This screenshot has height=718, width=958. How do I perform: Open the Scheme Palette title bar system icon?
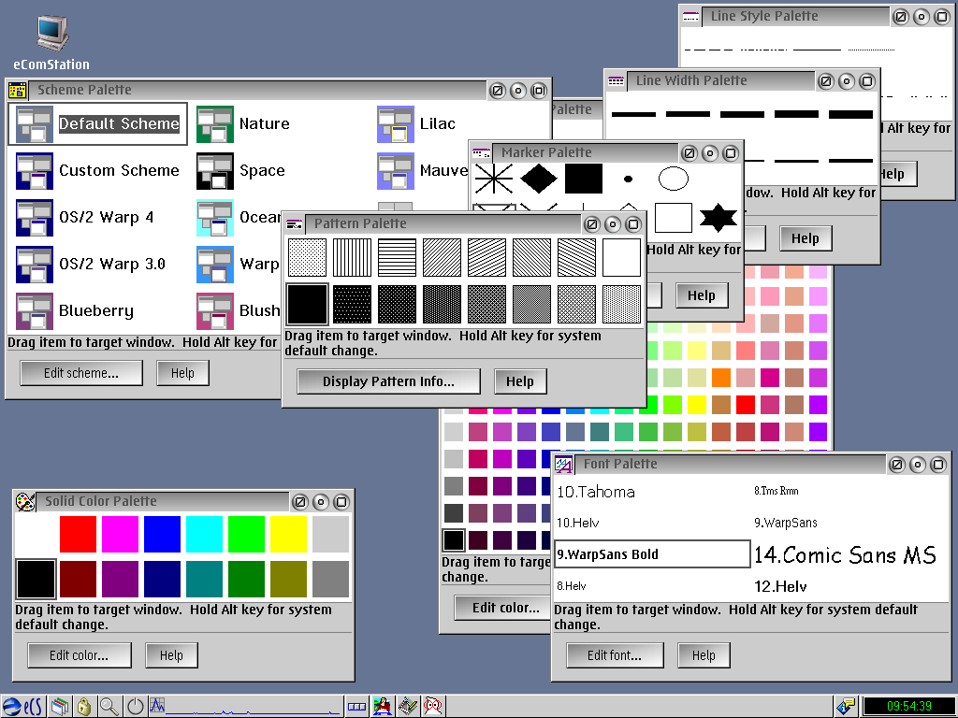pos(17,91)
